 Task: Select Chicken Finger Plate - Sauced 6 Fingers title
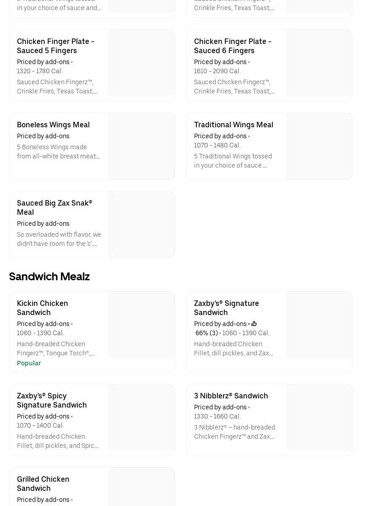(x=233, y=46)
